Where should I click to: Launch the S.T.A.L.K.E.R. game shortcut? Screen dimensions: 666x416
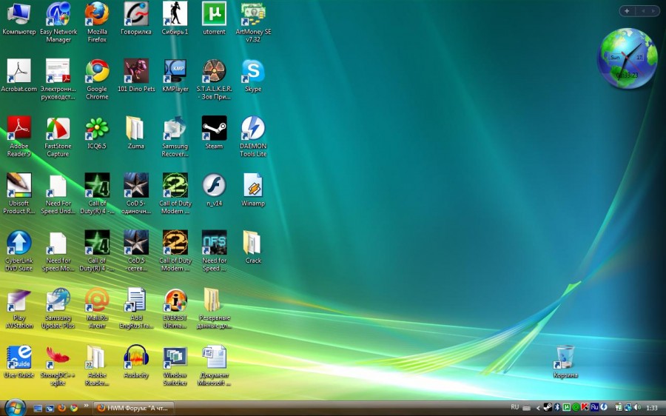[x=214, y=80]
